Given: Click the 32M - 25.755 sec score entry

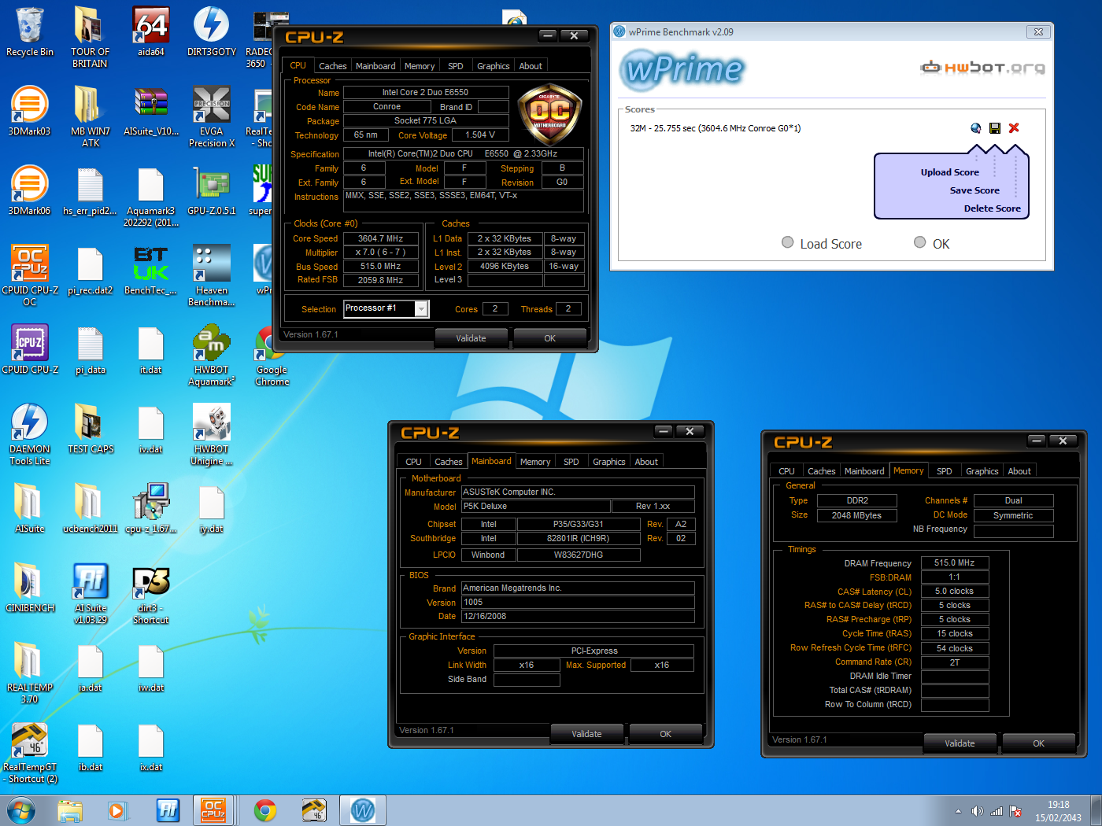Looking at the screenshot, I should click(x=716, y=128).
